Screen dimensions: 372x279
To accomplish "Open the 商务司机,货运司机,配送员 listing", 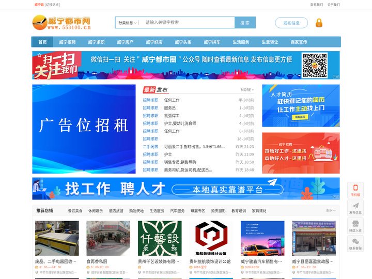I will [x=188, y=170].
